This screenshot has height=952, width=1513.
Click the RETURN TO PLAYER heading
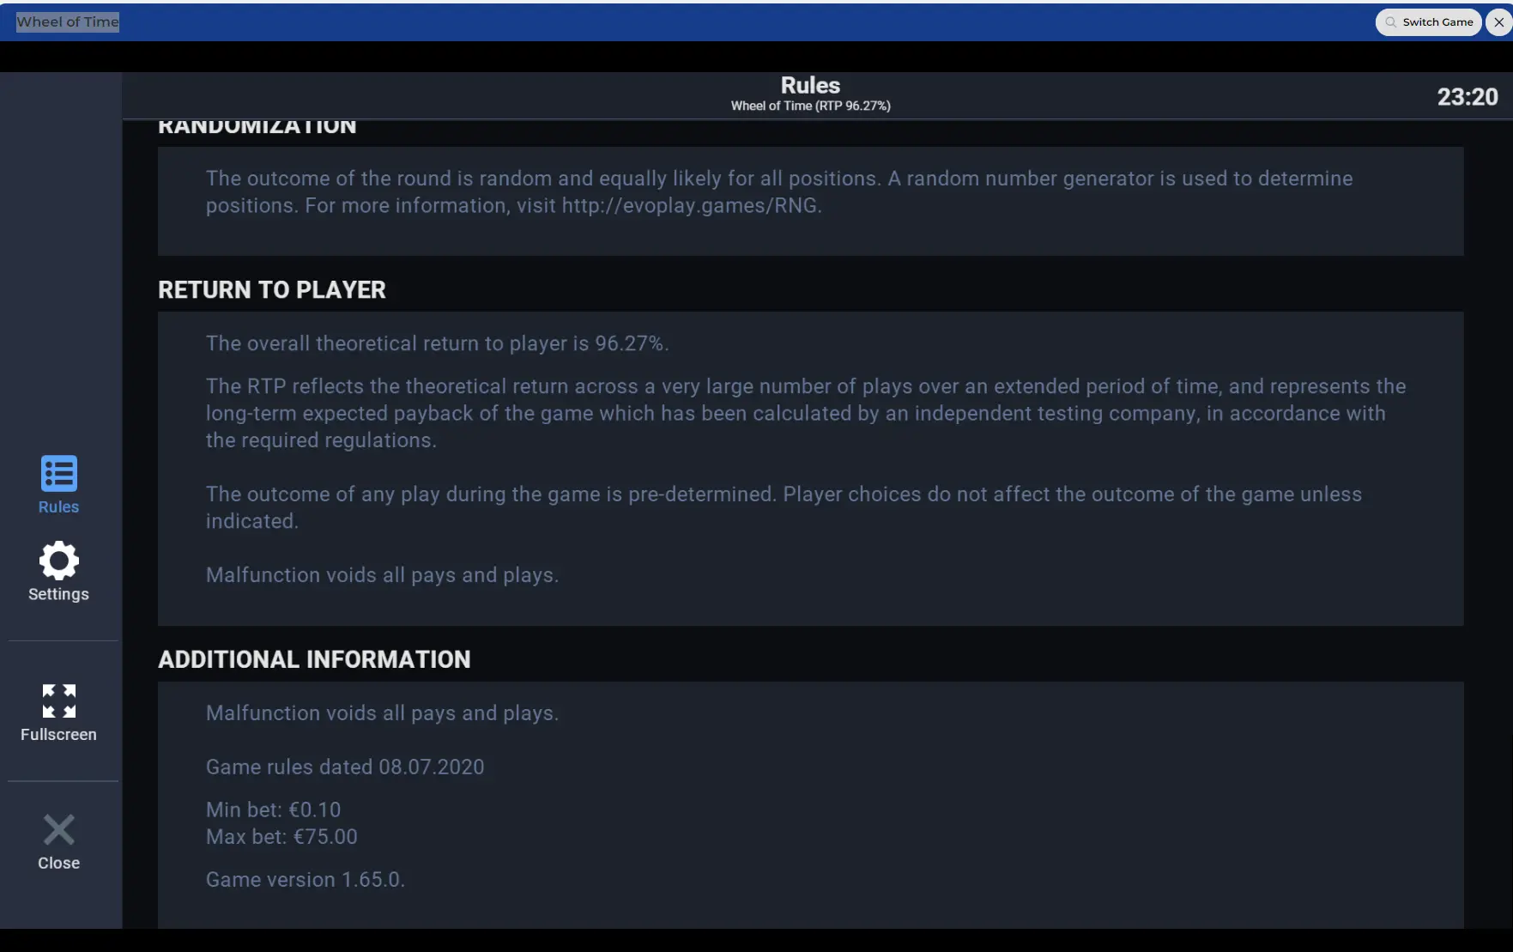point(272,290)
